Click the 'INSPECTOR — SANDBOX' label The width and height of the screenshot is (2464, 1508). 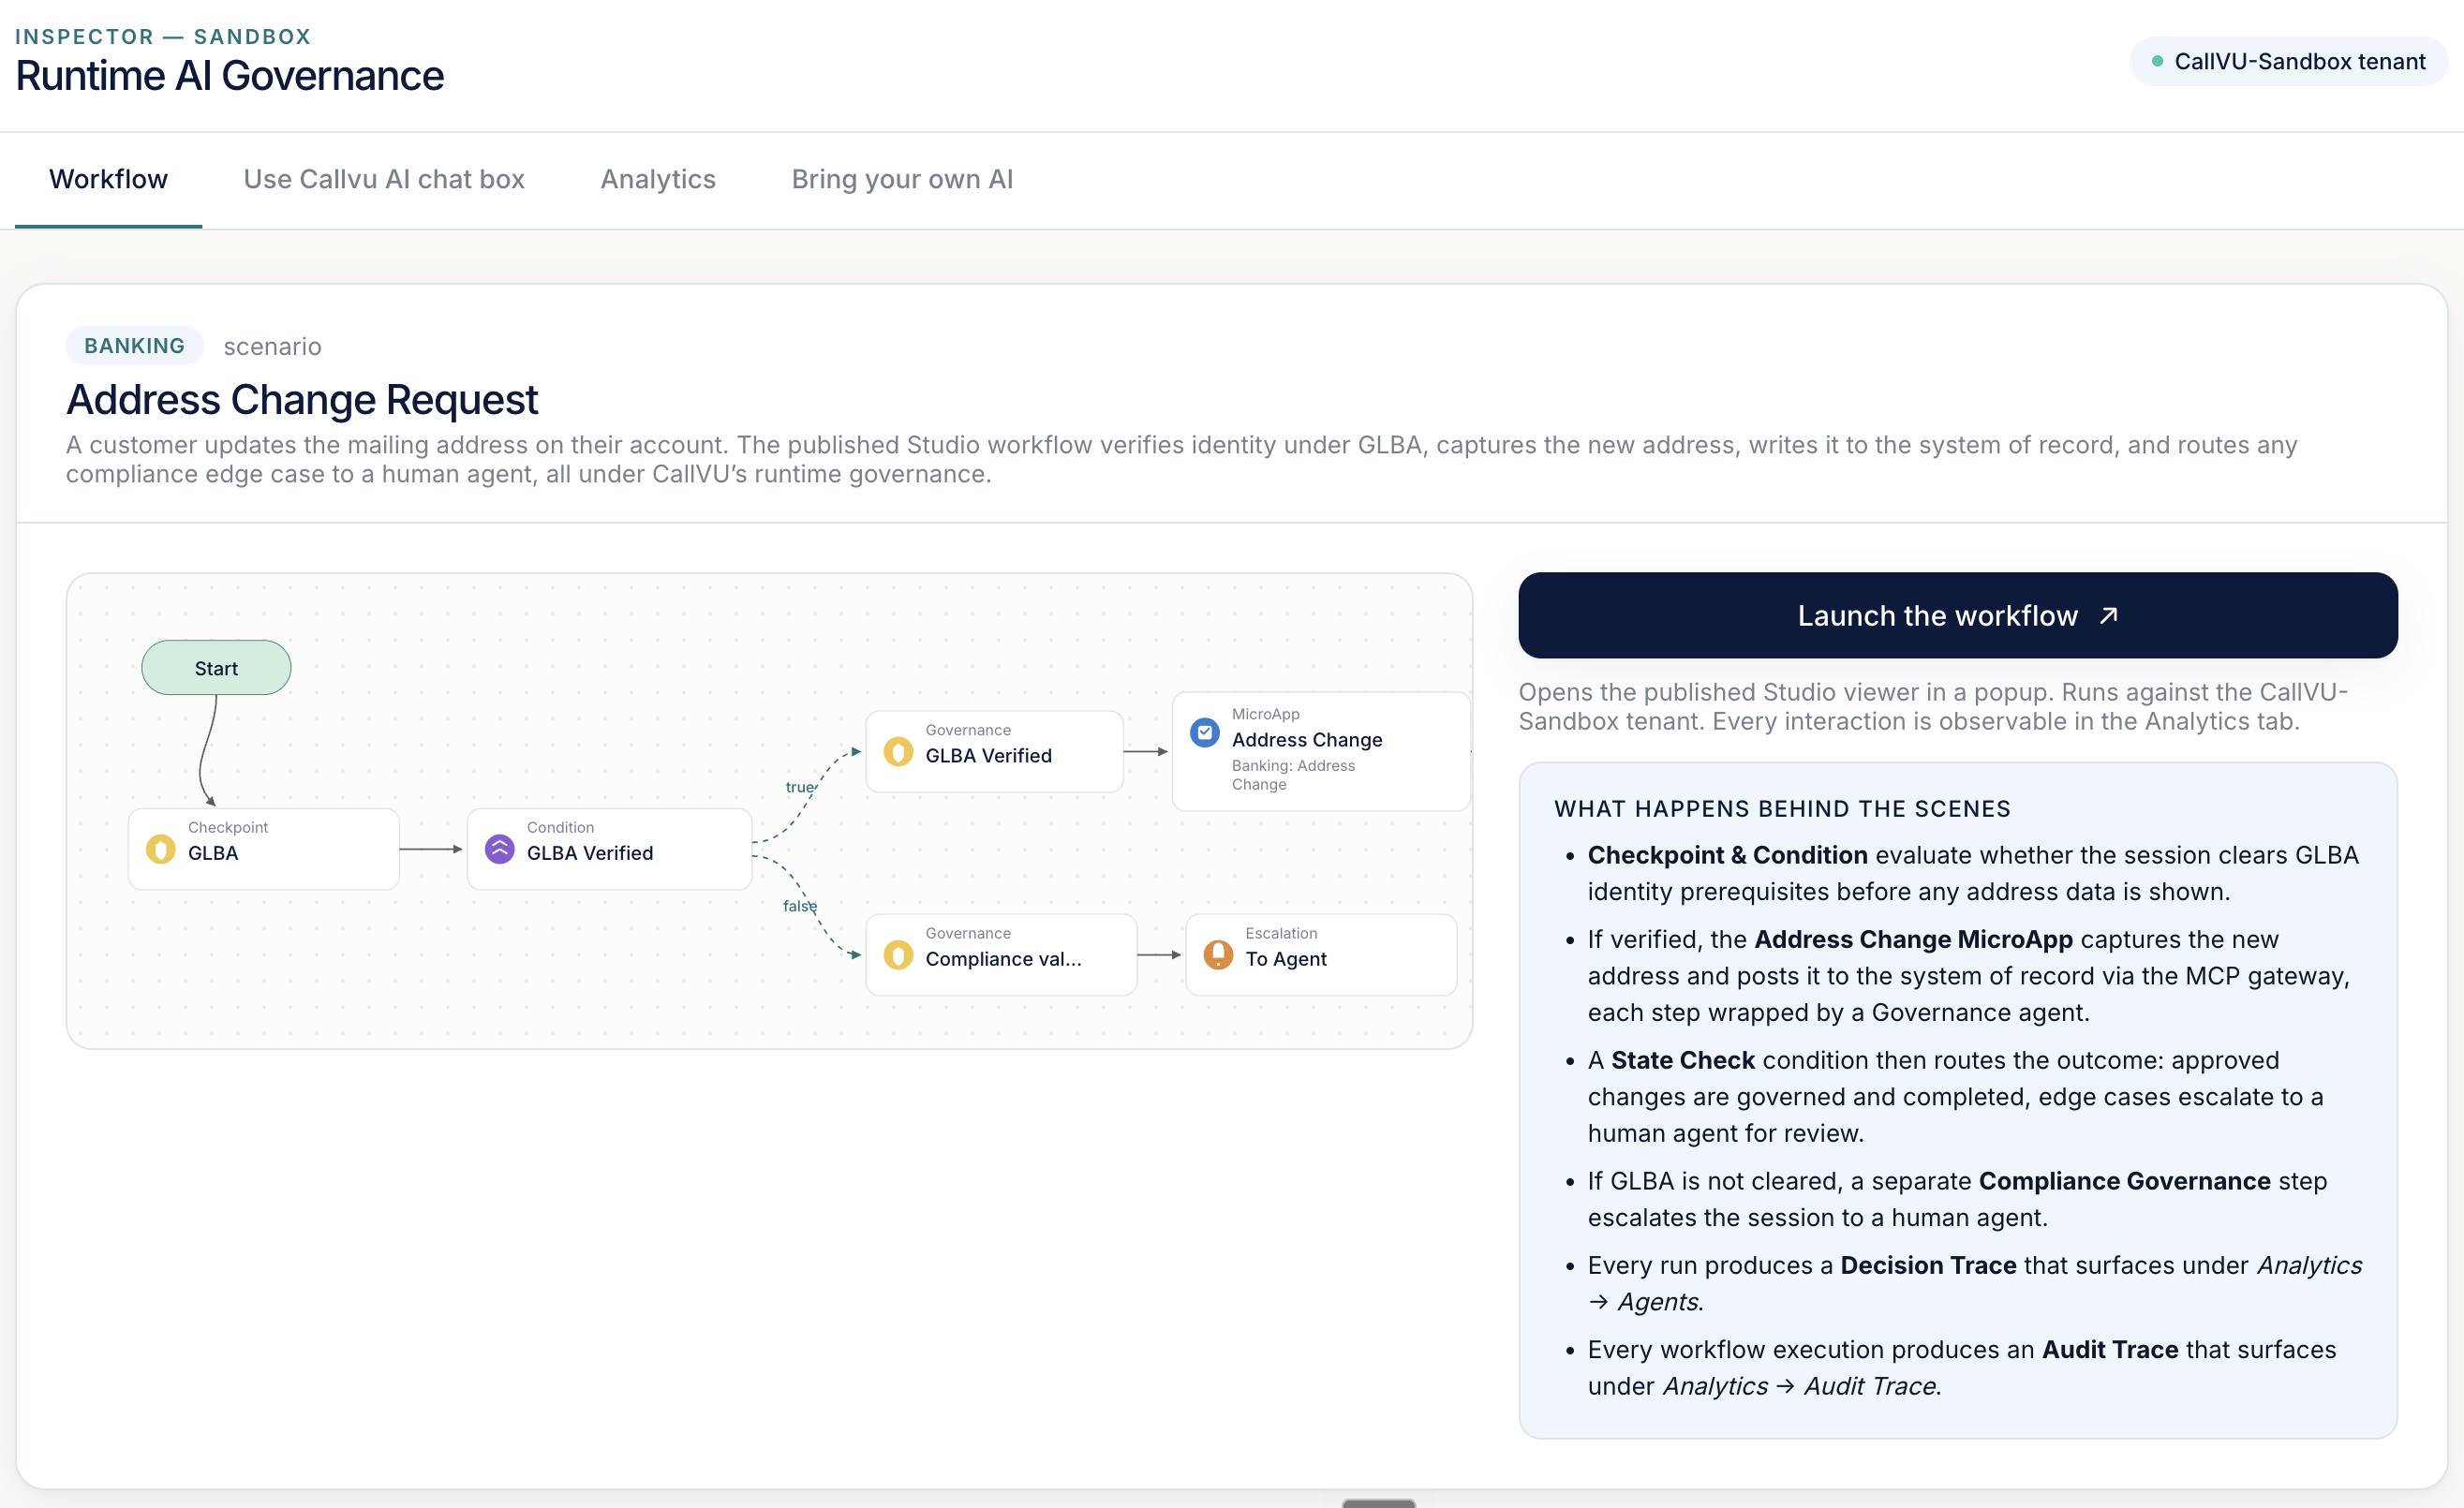tap(163, 37)
